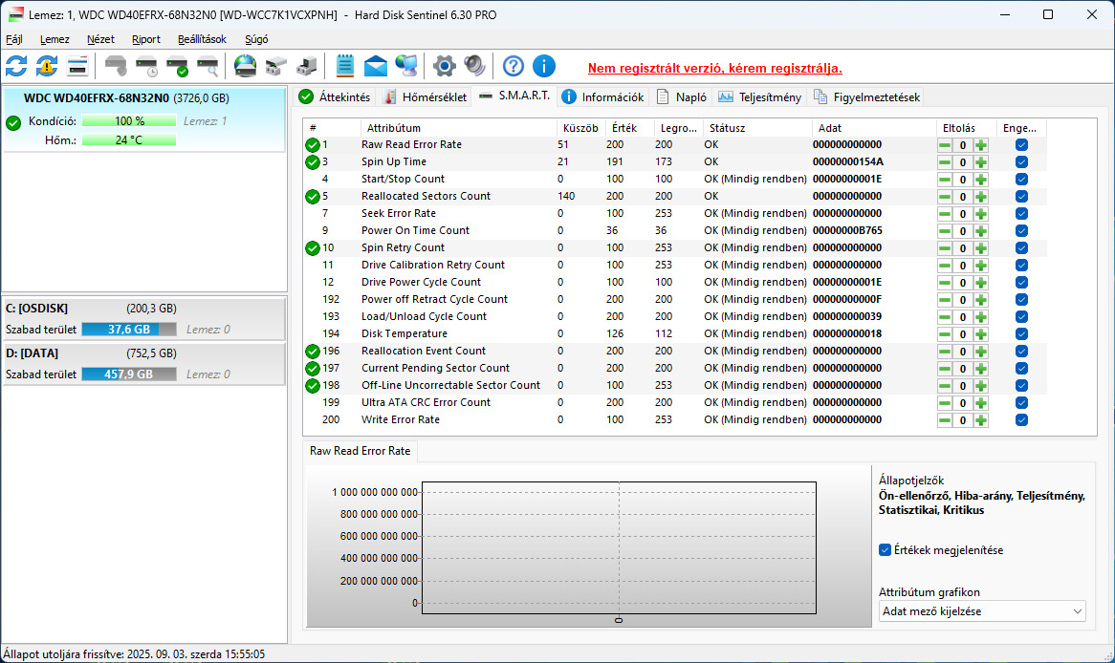The width and height of the screenshot is (1115, 663).
Task: Click the Raw Read Error Rate graph tab
Action: [x=360, y=451]
